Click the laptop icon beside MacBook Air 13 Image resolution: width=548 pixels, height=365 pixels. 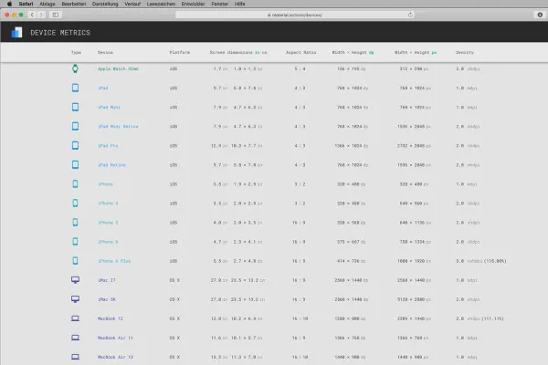(x=75, y=357)
